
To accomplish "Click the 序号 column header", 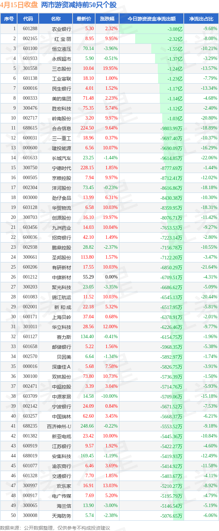I will (9, 19).
